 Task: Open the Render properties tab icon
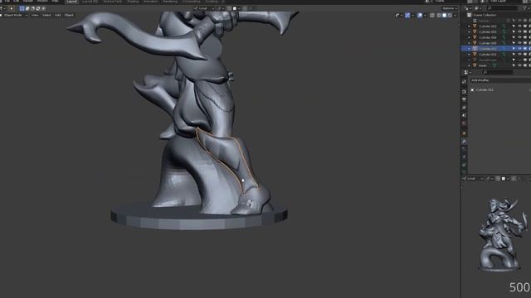(464, 92)
